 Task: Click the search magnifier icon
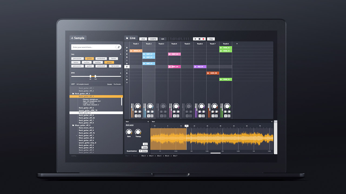pyautogui.click(x=119, y=47)
